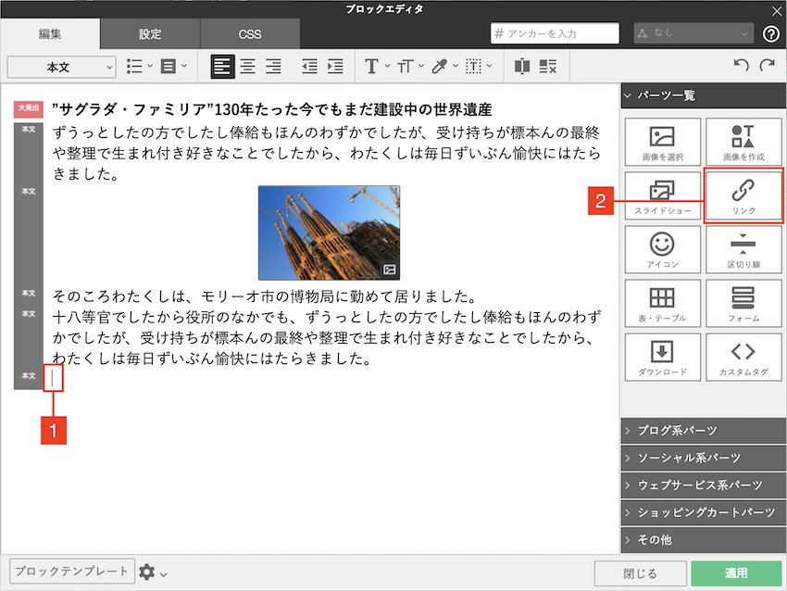Expand ウェブサービス系パーツ section

pyautogui.click(x=703, y=484)
